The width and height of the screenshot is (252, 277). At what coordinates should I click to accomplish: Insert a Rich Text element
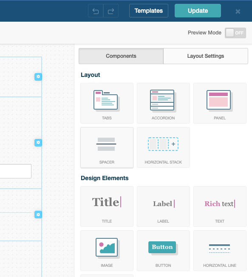coord(220,206)
